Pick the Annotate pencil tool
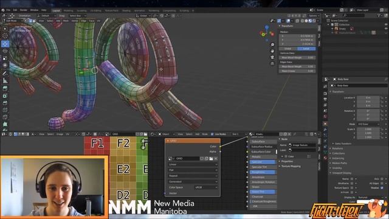Viewport: 389px width, 219px height. click(x=5, y=73)
